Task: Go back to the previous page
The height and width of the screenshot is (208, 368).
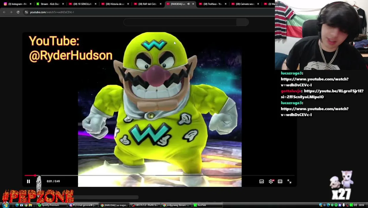Action: tap(4, 12)
